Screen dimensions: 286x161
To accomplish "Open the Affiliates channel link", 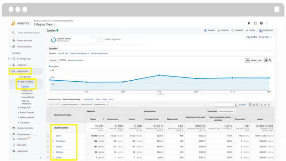I will click(59, 152).
